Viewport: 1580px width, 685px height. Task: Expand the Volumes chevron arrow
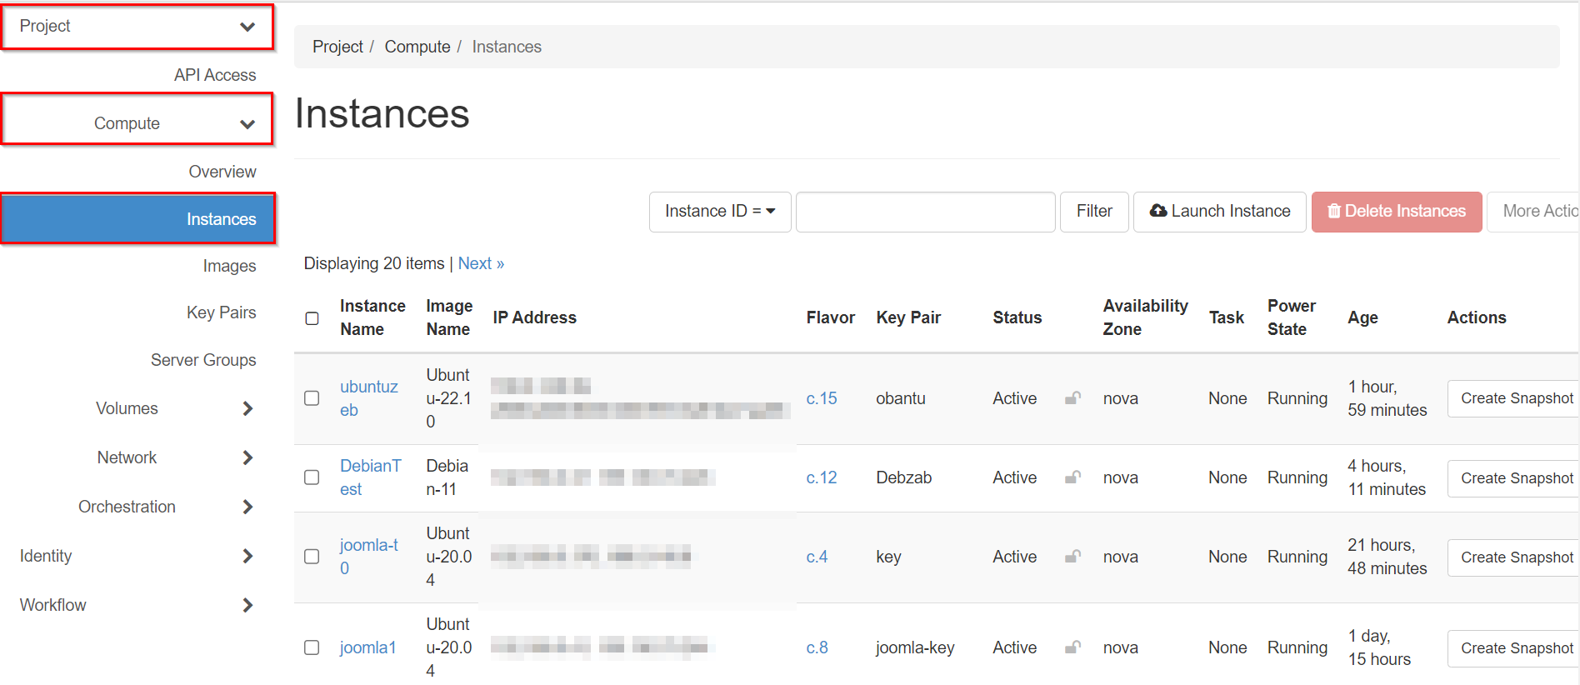tap(247, 408)
